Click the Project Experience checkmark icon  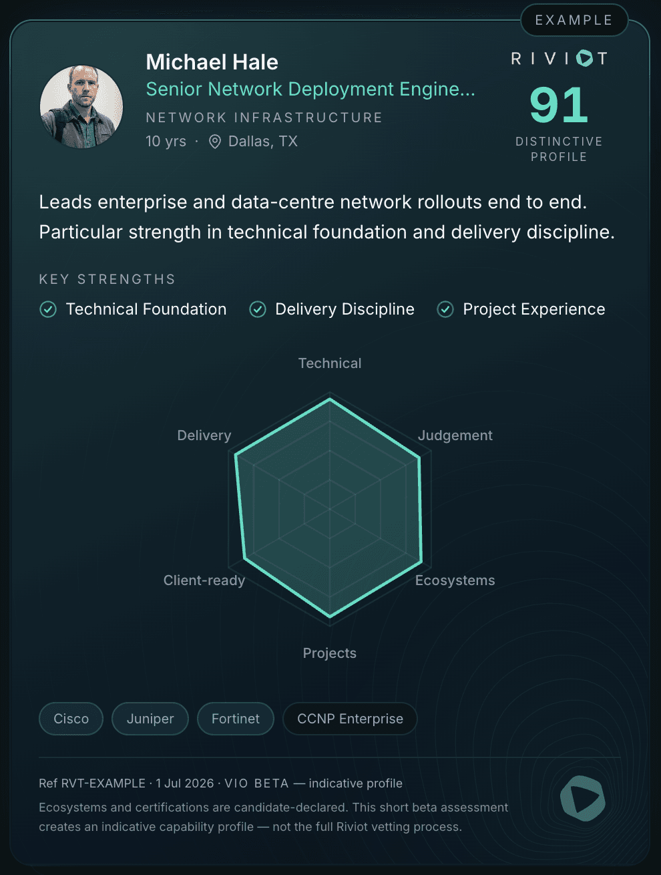point(445,309)
